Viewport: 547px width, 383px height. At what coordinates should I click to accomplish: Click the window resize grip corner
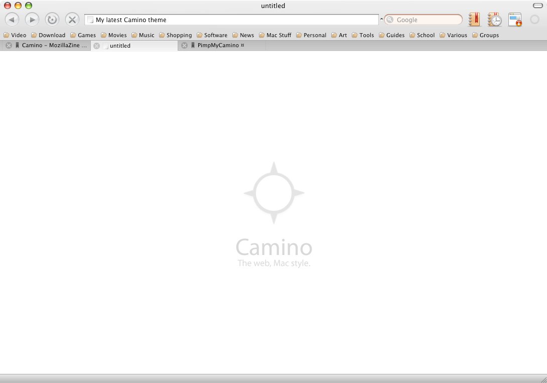pos(543,379)
